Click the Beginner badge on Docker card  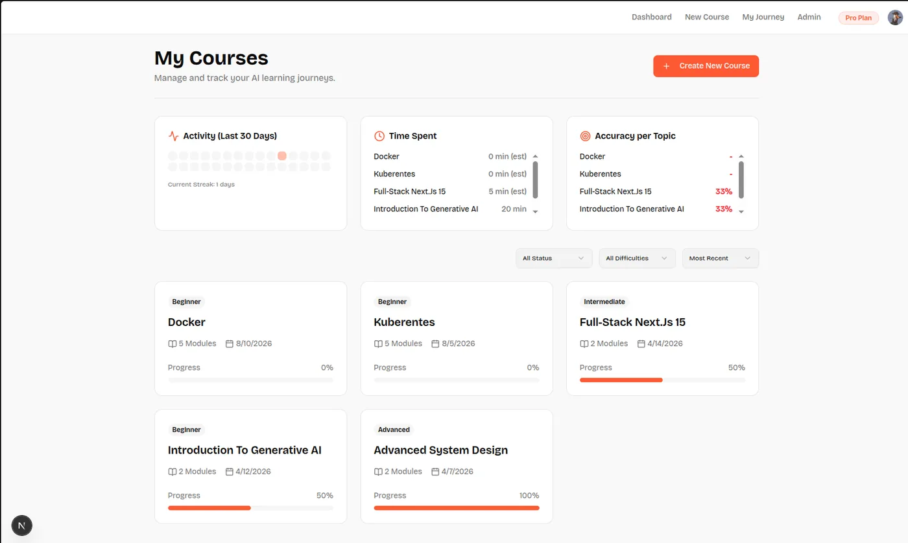click(x=187, y=301)
